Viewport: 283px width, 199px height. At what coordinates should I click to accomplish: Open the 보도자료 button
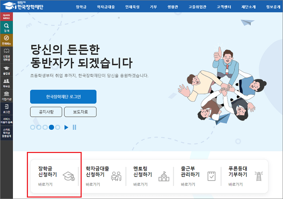(x=80, y=112)
